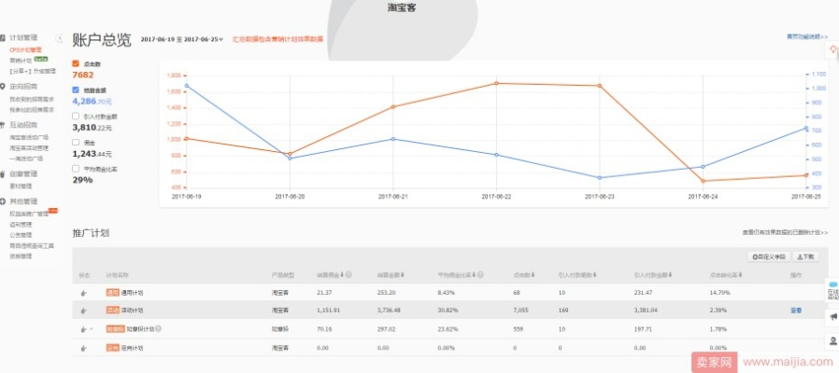Open 查看仍有效果数据的已删除计划 link
Viewport: 839px width, 373px height.
tap(785, 232)
